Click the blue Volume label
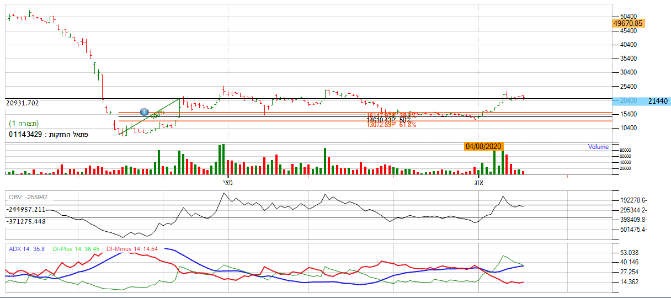The height and width of the screenshot is (298, 671). click(598, 147)
